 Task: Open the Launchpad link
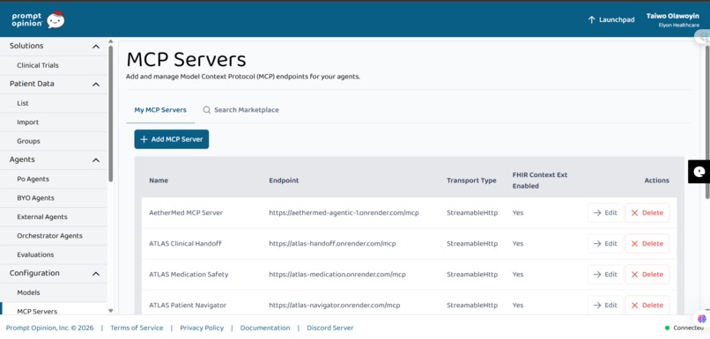(611, 19)
